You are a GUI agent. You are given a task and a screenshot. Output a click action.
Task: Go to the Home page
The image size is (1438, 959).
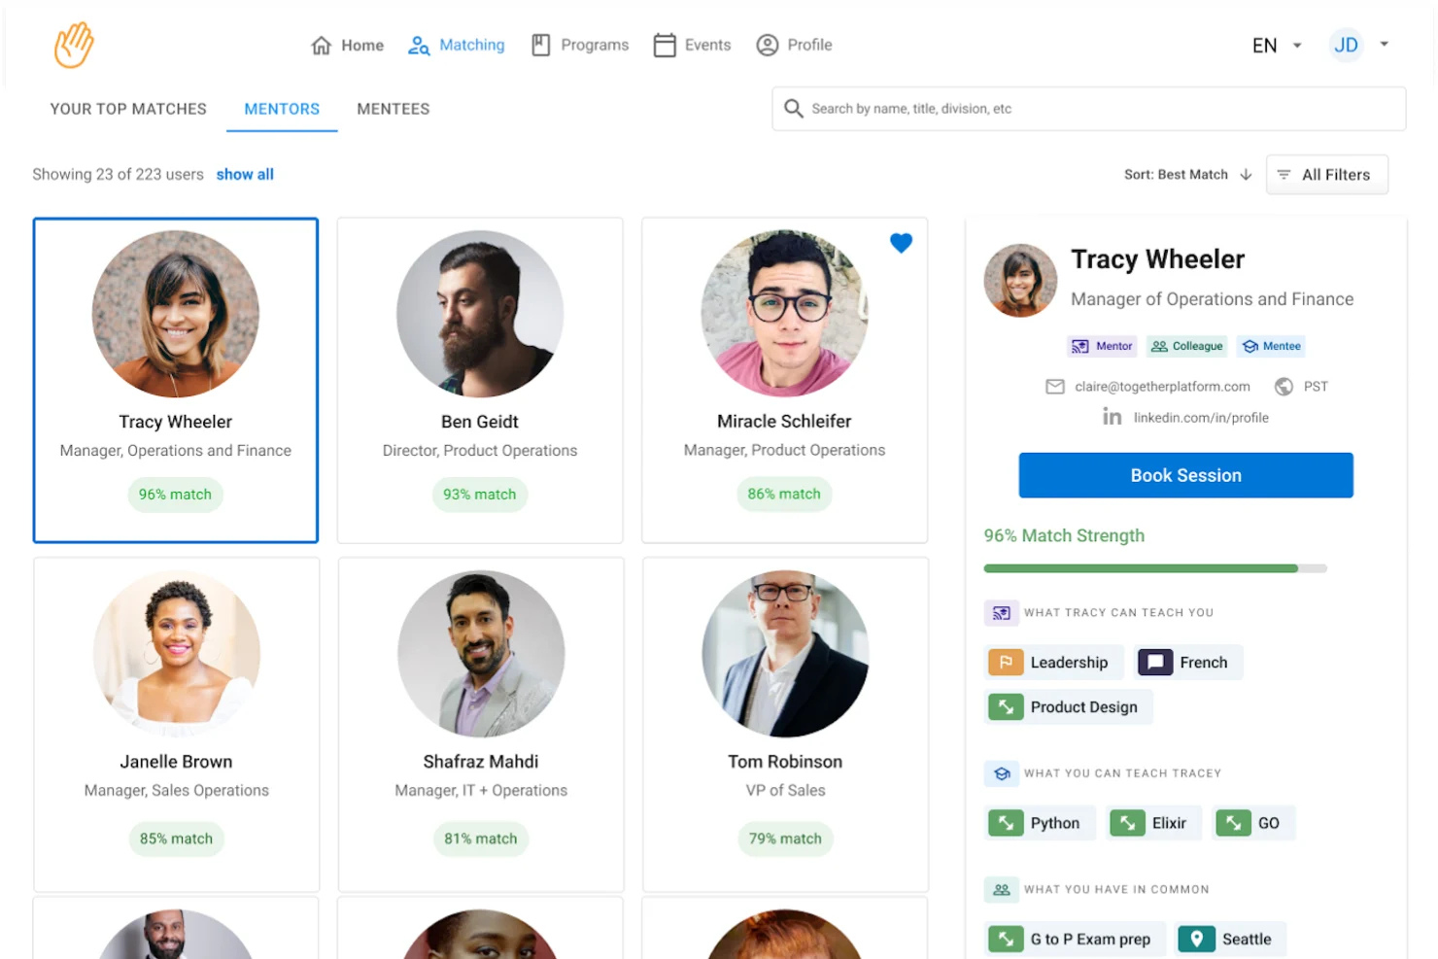coord(348,46)
